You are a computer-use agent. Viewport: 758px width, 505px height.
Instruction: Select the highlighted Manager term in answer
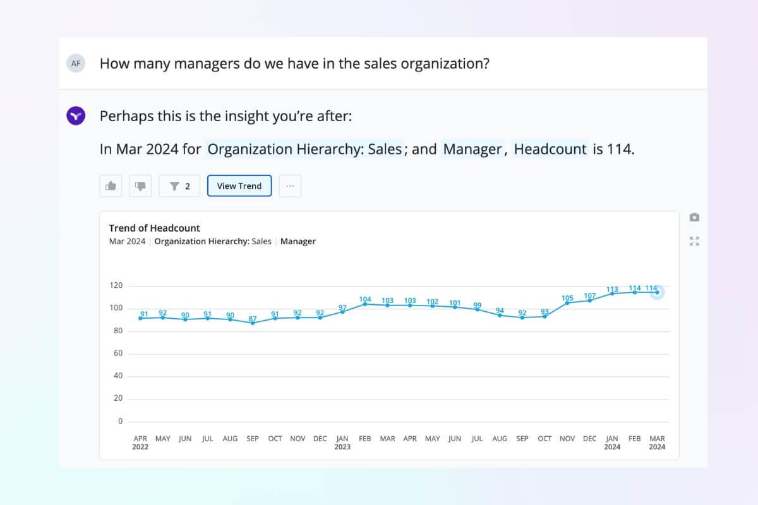[472, 150]
